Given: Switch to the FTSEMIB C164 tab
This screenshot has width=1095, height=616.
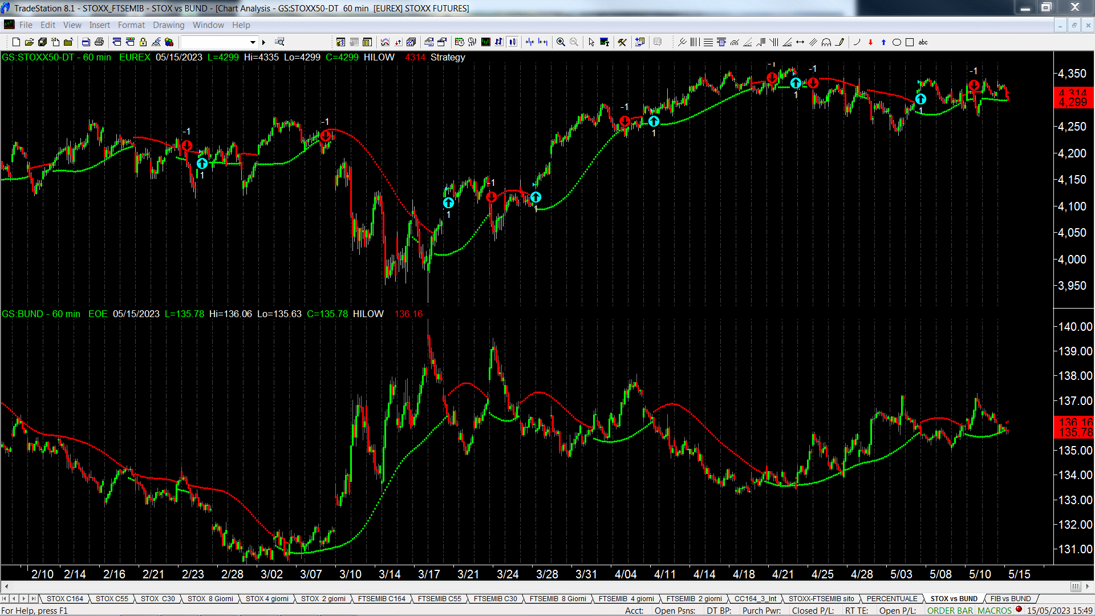Looking at the screenshot, I should pyautogui.click(x=382, y=599).
